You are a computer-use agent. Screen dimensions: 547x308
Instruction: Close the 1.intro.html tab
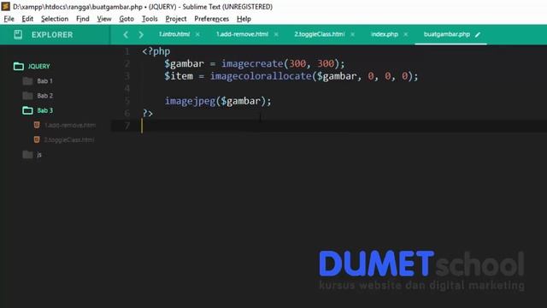coord(197,34)
